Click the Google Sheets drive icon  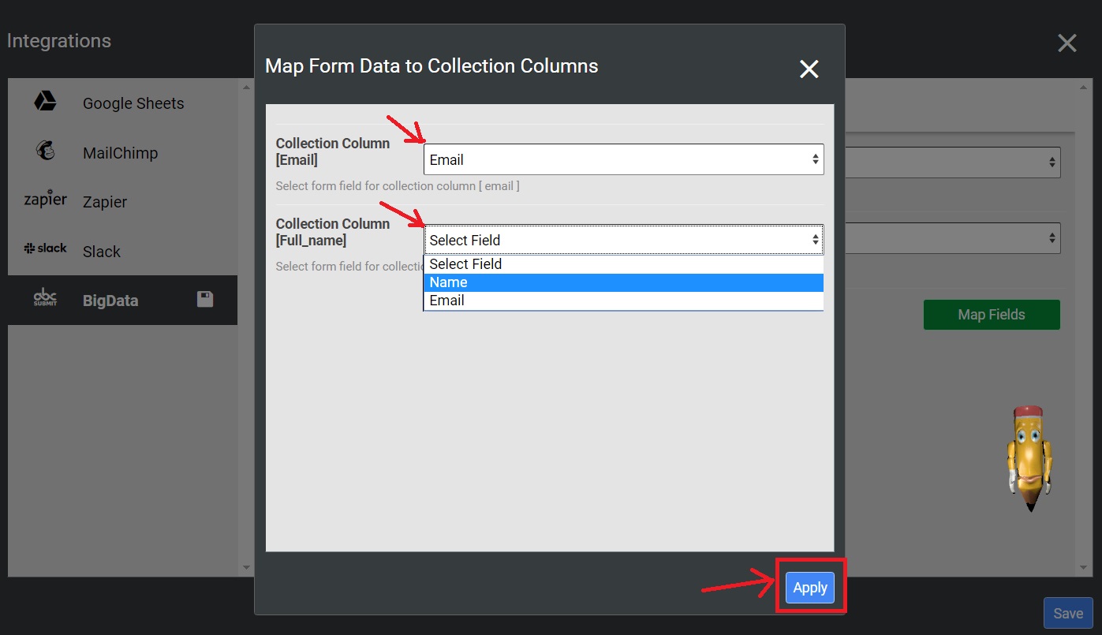(45, 102)
